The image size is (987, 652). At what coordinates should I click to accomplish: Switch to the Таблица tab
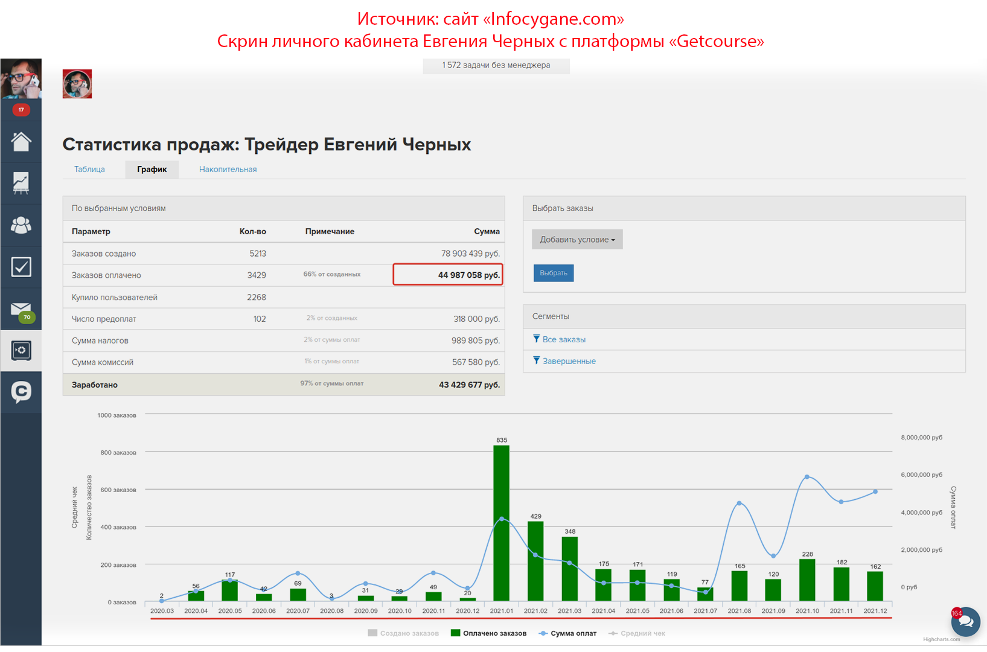(x=89, y=169)
